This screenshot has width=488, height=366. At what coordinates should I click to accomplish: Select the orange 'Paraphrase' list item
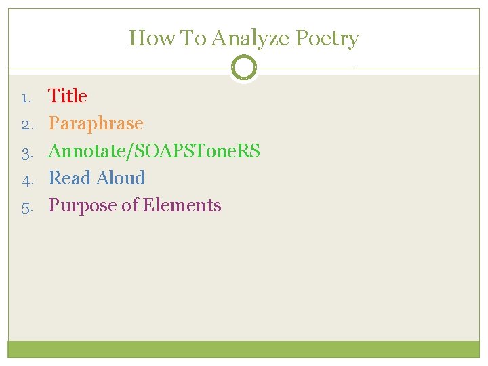coord(96,123)
